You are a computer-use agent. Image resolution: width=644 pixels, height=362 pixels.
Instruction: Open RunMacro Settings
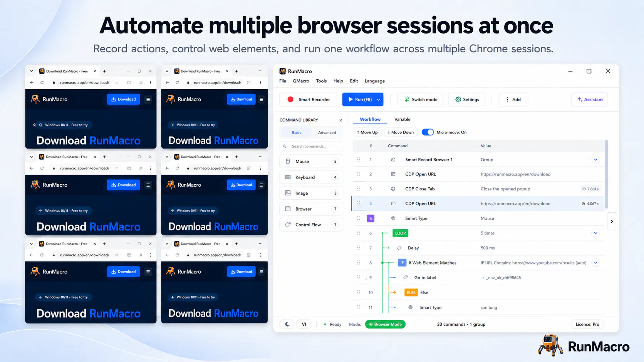[x=467, y=100]
